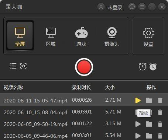Select the 游戏 game recording mode
Viewport: 168px width, 140px height.
coord(81,37)
